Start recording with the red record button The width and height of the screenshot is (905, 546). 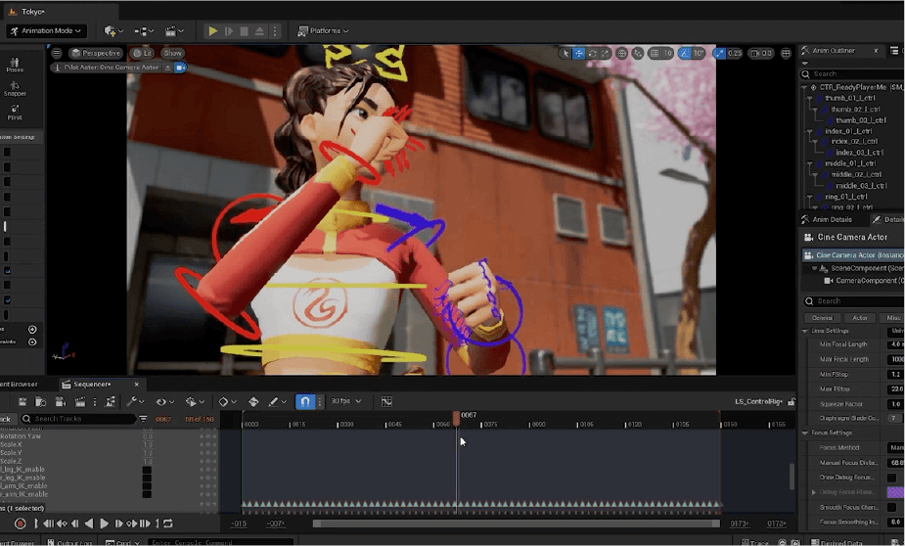pos(20,524)
